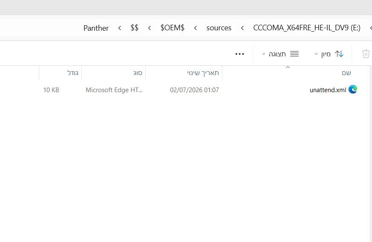Go to CCCOMA_X64FRE_HE-IL_DV9 (E:) drive breadcrumb
The width and height of the screenshot is (372, 242).
[x=307, y=28]
